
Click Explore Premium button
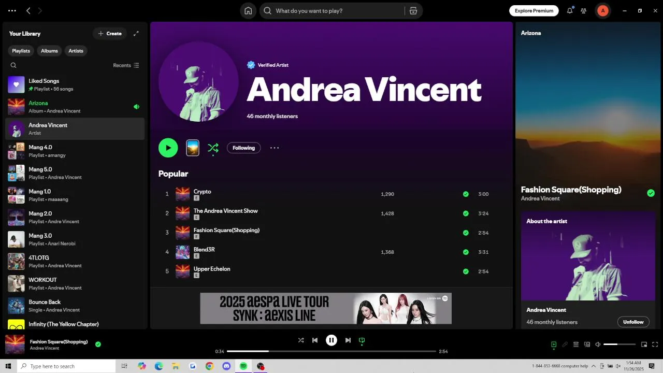pos(534,10)
